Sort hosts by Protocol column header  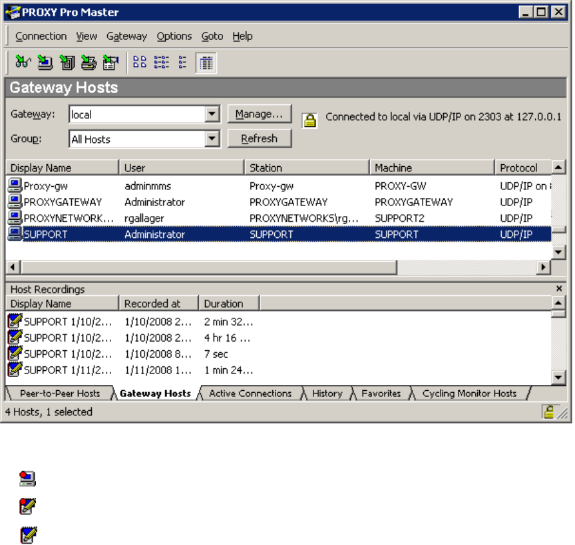coord(523,167)
